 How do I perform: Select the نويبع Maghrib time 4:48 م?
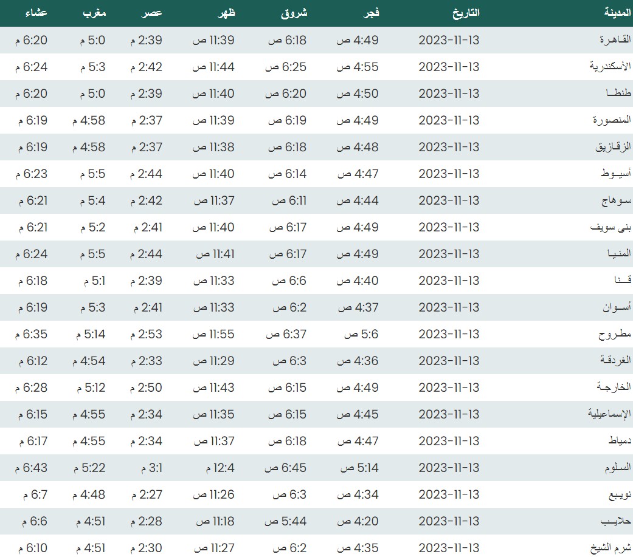pos(89,494)
